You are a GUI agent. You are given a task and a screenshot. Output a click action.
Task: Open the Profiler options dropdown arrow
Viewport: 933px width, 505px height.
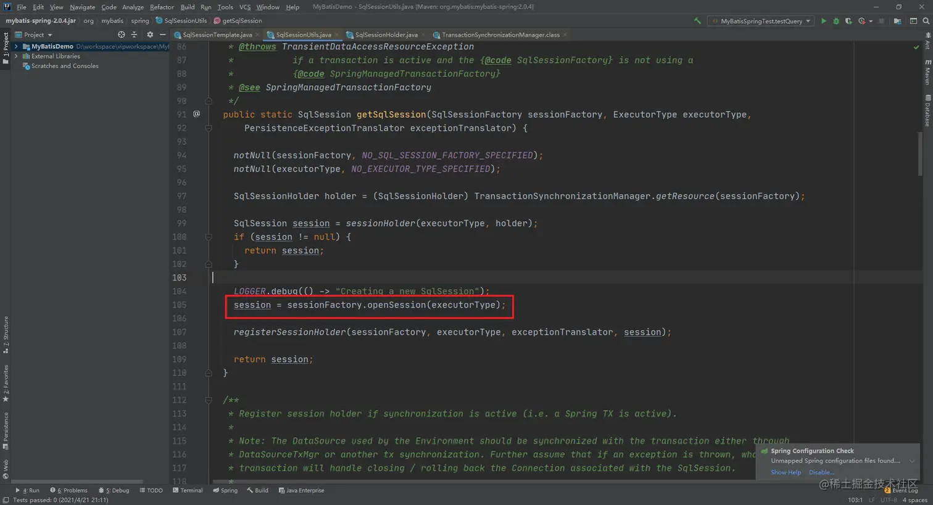[870, 21]
